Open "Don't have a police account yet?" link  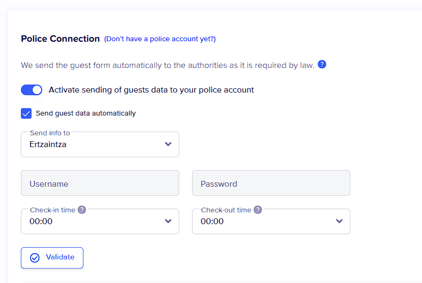click(x=160, y=39)
